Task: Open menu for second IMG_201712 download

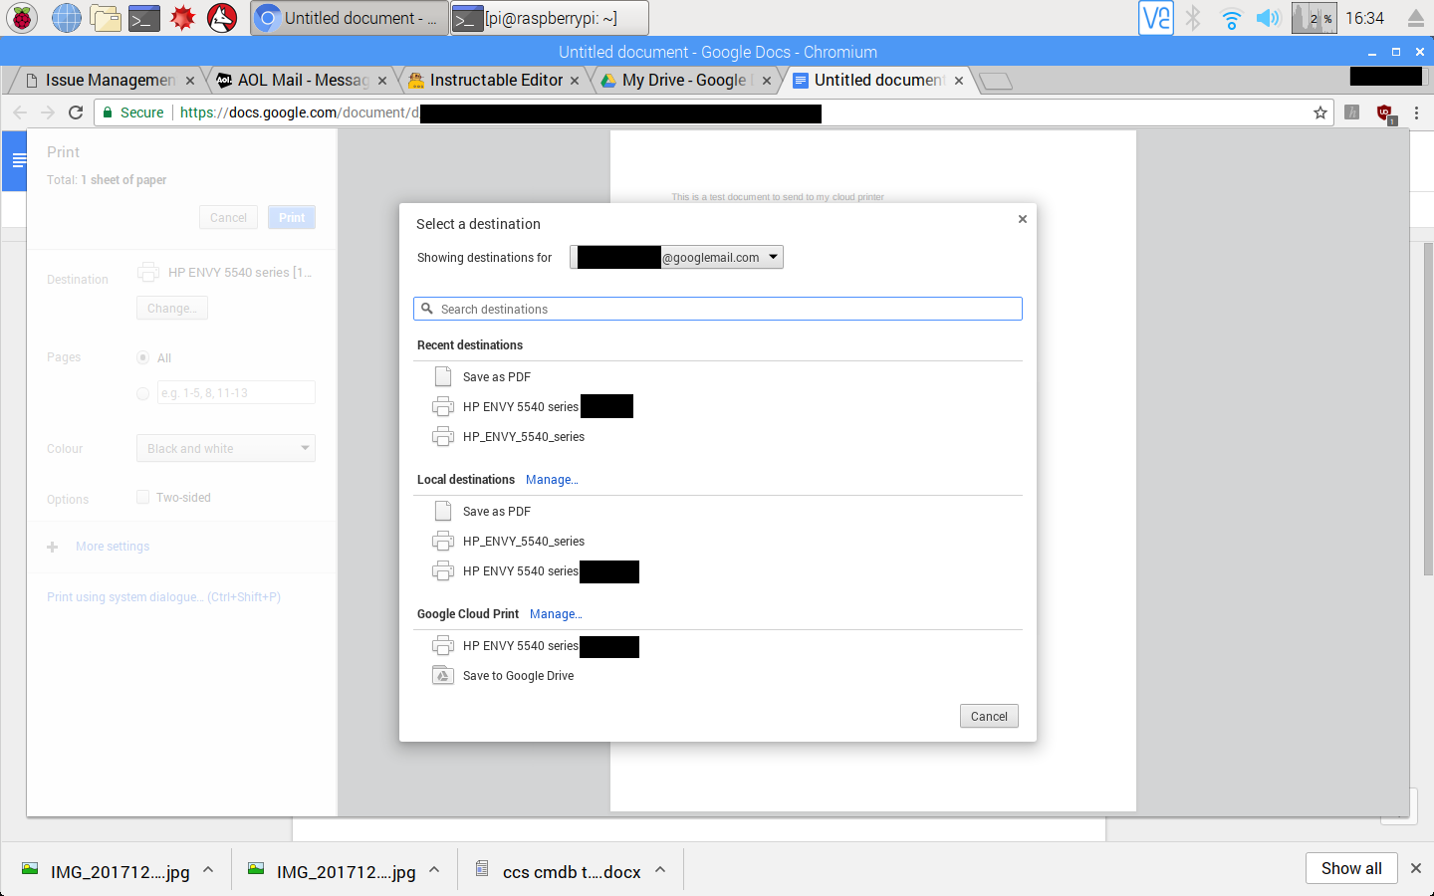Action: (x=434, y=870)
